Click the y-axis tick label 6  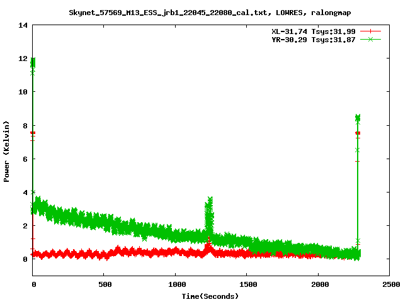click(x=25, y=159)
